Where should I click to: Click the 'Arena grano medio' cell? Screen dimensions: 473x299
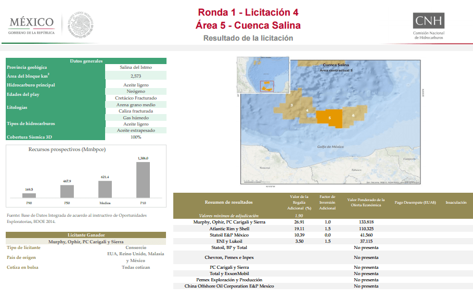click(136, 105)
